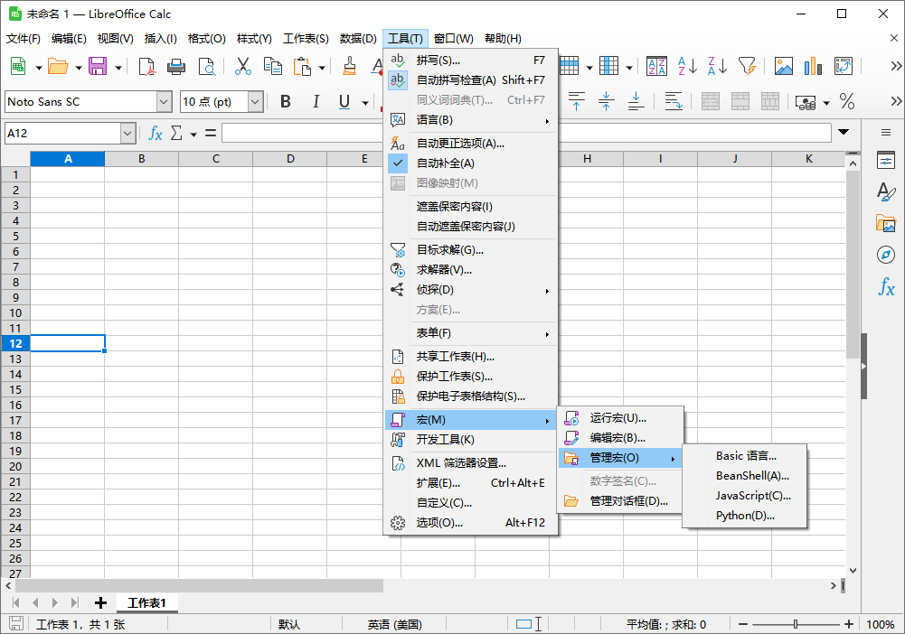Open the Underline style dropdown arrow
The height and width of the screenshot is (634, 905).
(x=364, y=103)
